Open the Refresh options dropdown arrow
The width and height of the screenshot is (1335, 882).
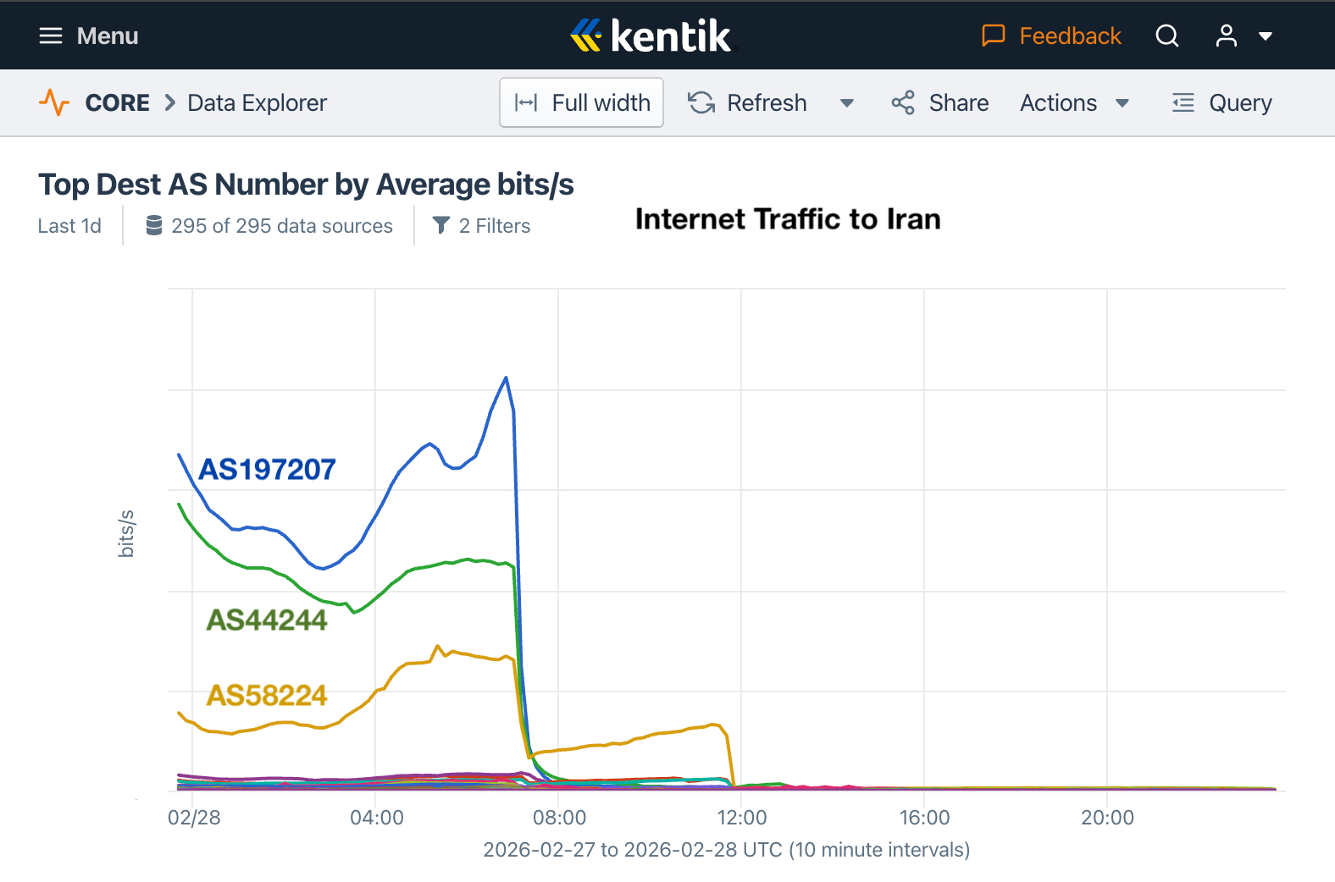(846, 103)
